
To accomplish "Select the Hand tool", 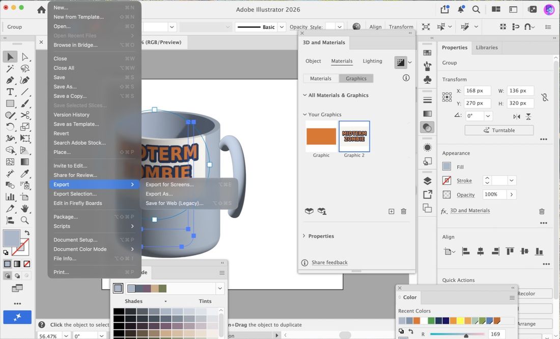I will coord(24,208).
